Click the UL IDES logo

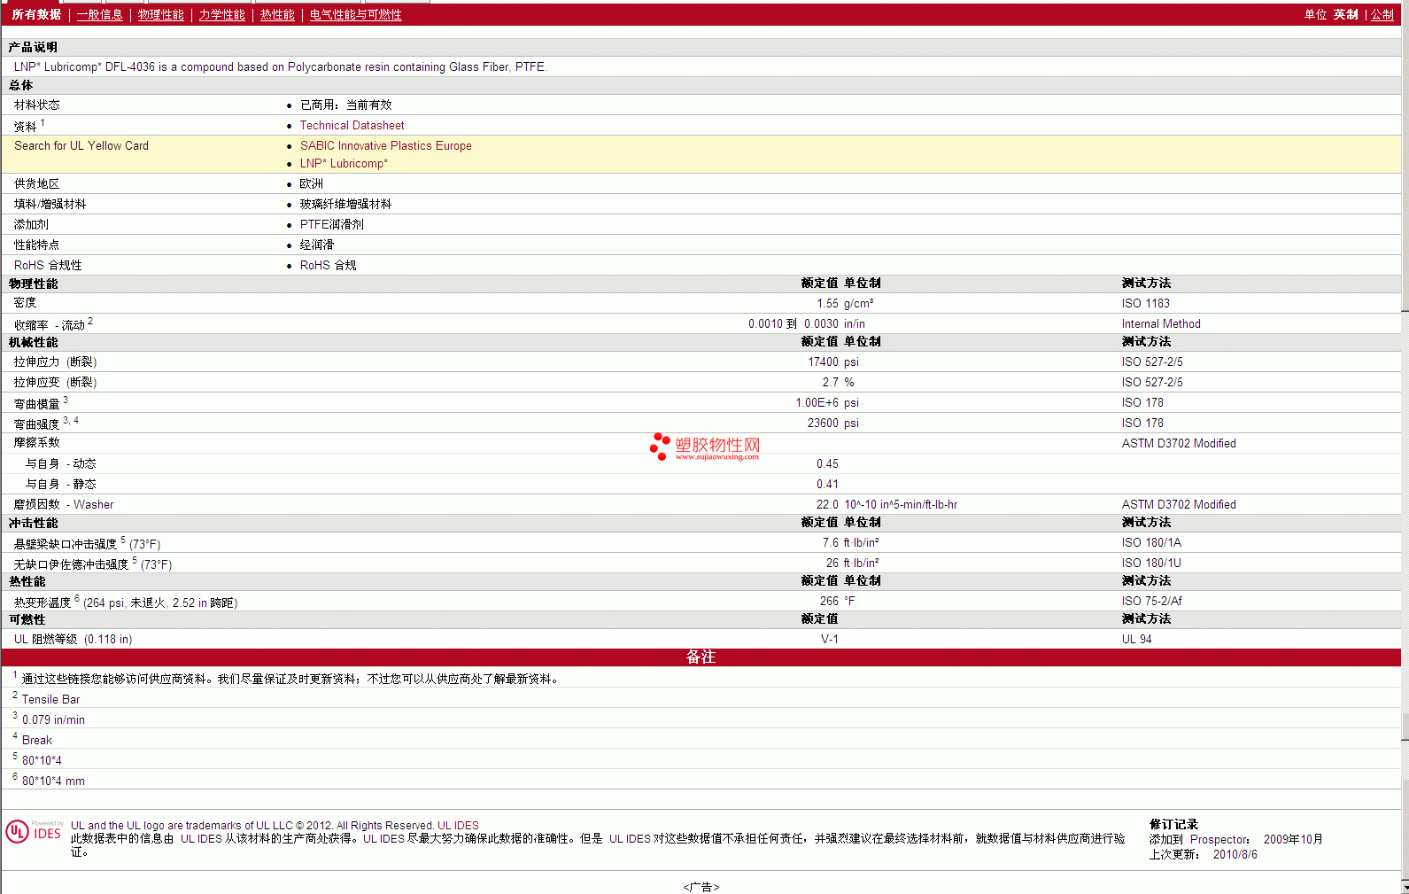(x=34, y=831)
